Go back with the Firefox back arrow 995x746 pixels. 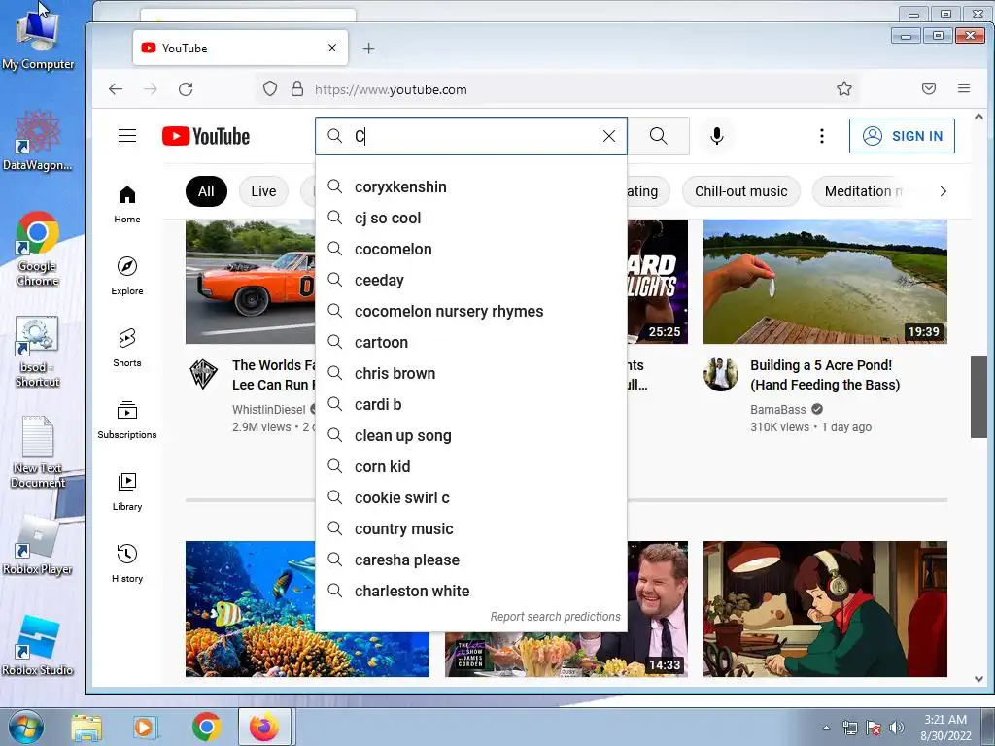(116, 89)
